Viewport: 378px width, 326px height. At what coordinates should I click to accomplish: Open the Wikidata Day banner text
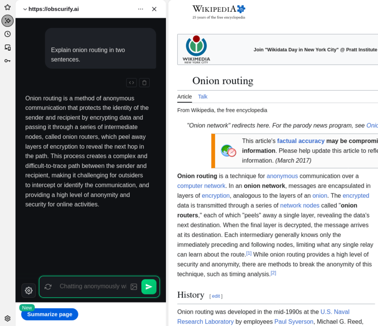(x=315, y=50)
